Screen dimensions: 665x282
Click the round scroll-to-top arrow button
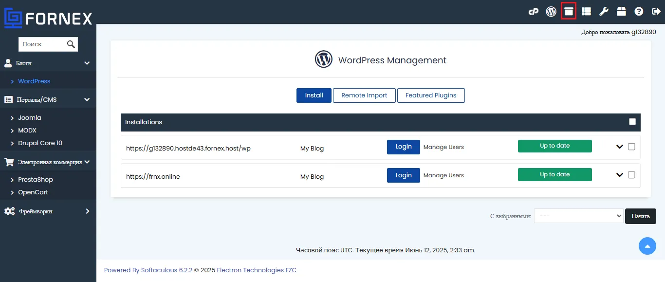pyautogui.click(x=647, y=246)
